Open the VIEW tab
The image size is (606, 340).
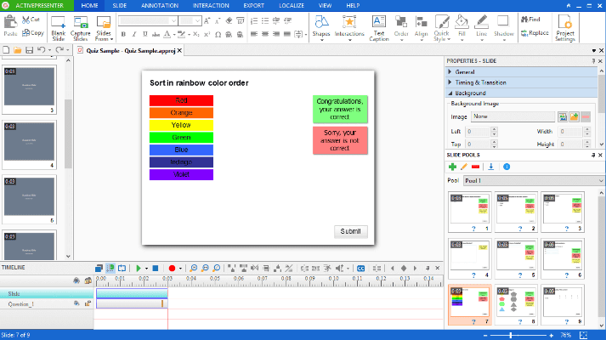coord(325,5)
